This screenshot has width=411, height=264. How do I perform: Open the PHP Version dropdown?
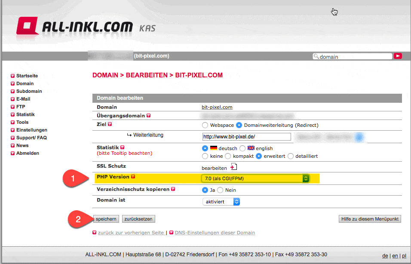click(255, 178)
